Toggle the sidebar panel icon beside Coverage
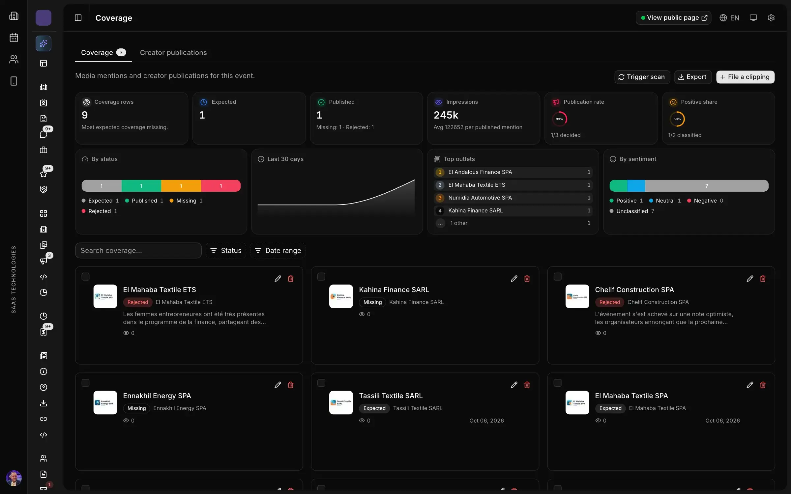The image size is (791, 494). [78, 18]
